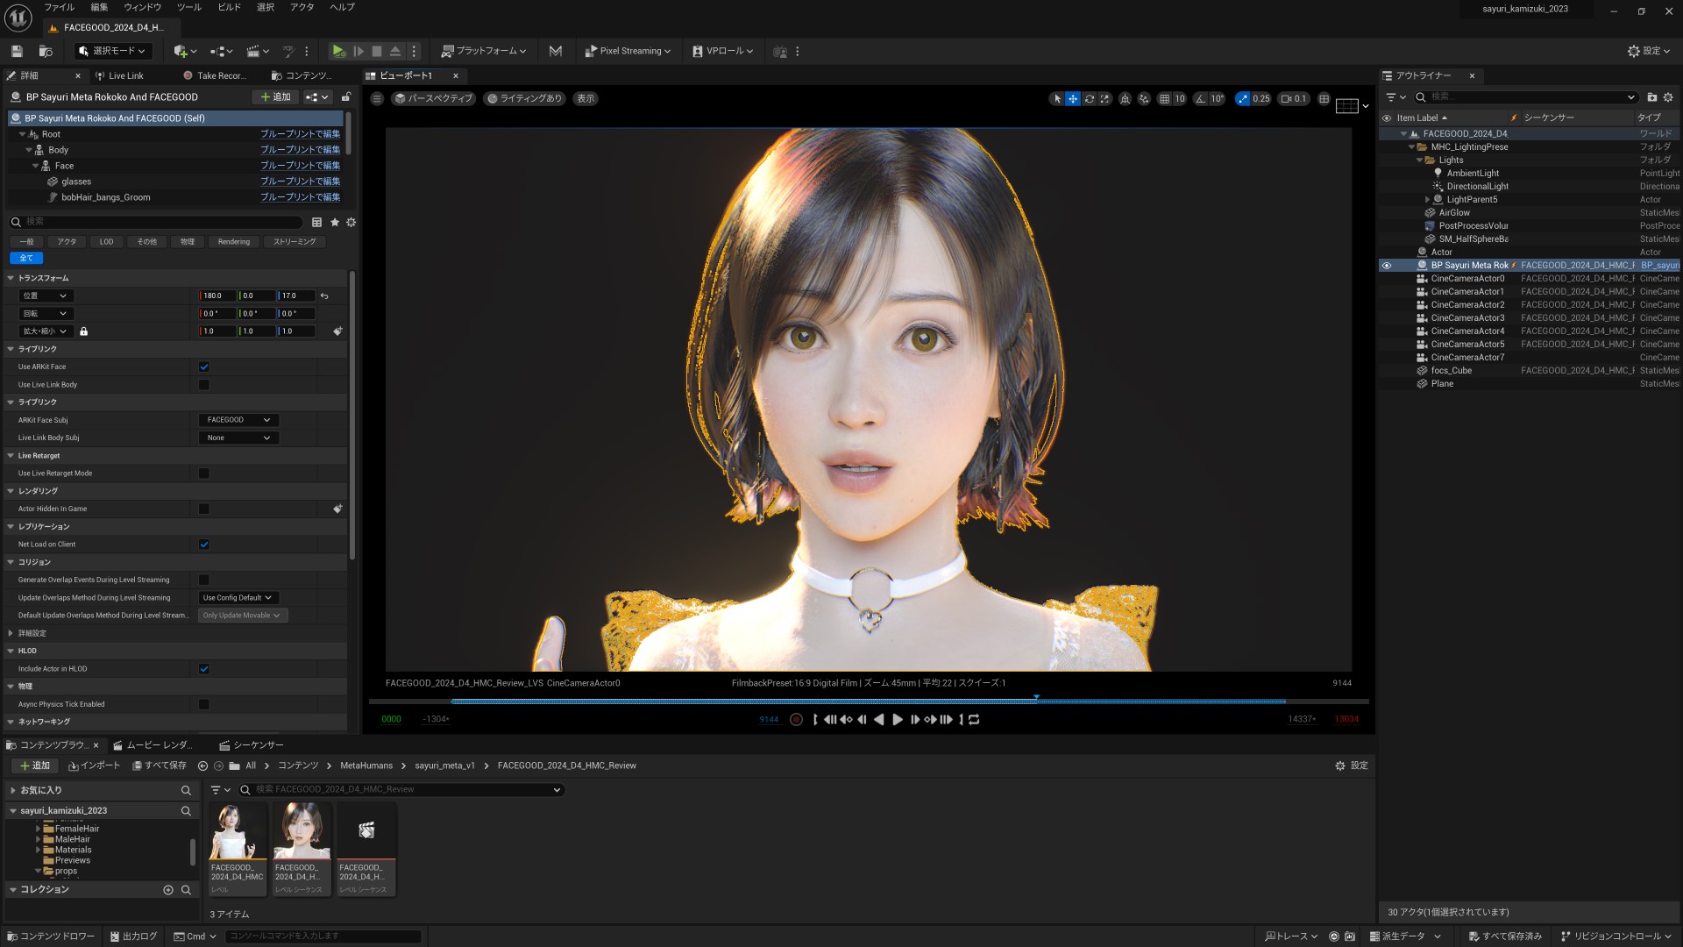The height and width of the screenshot is (947, 1683).
Task: Click the favorites star icon in the Details panel
Action: pos(334,222)
